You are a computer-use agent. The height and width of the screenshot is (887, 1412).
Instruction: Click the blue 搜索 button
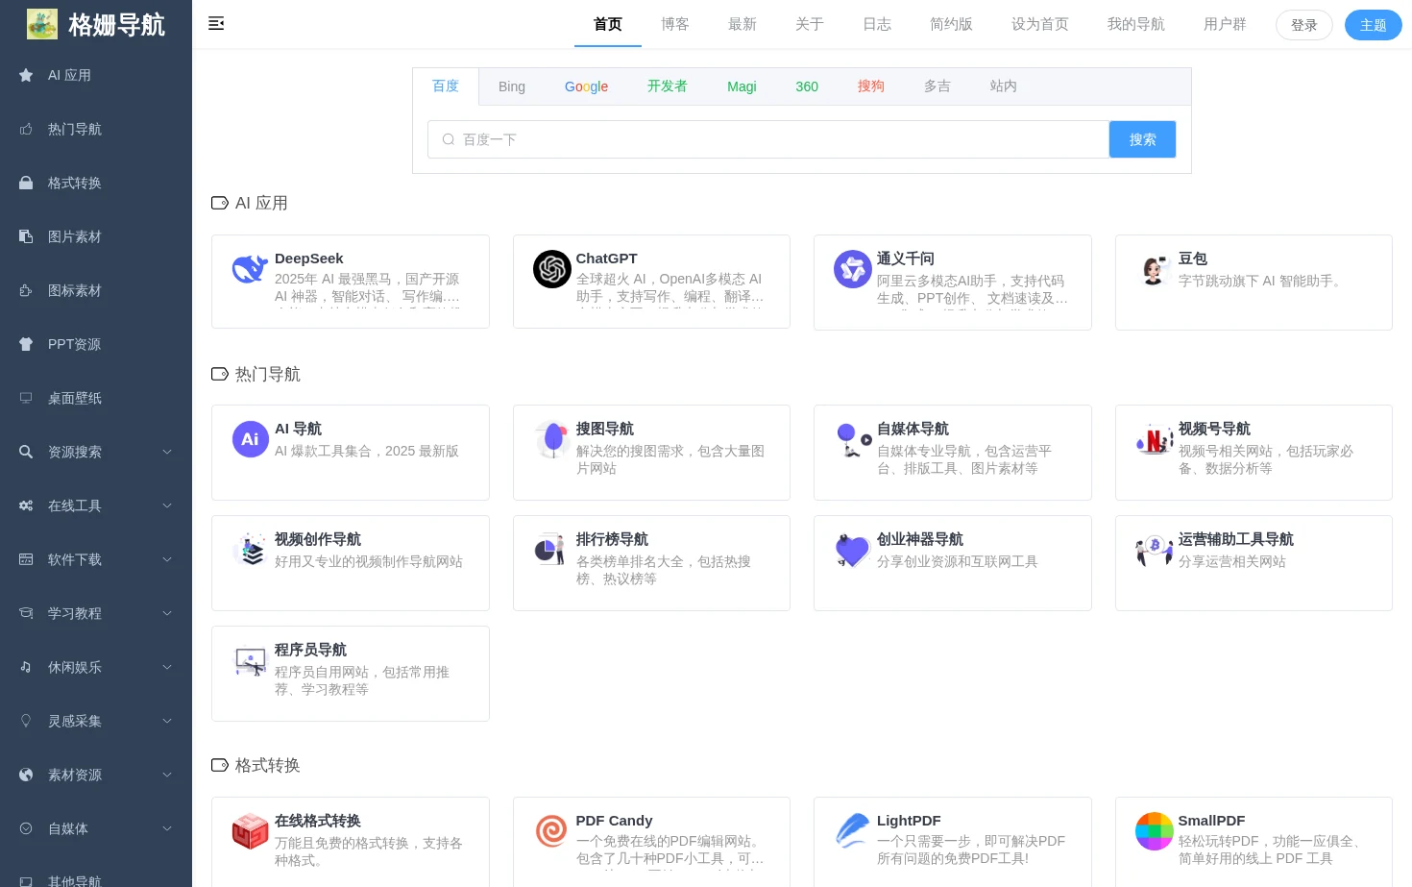(x=1142, y=139)
